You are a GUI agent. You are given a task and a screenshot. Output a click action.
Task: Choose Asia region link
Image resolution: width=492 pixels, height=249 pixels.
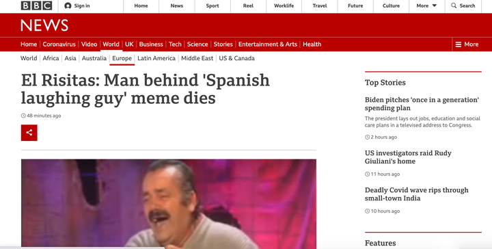coord(70,58)
